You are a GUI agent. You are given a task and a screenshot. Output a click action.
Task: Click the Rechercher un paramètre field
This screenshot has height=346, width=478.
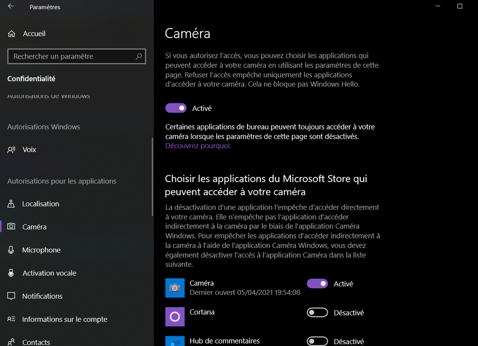point(72,56)
